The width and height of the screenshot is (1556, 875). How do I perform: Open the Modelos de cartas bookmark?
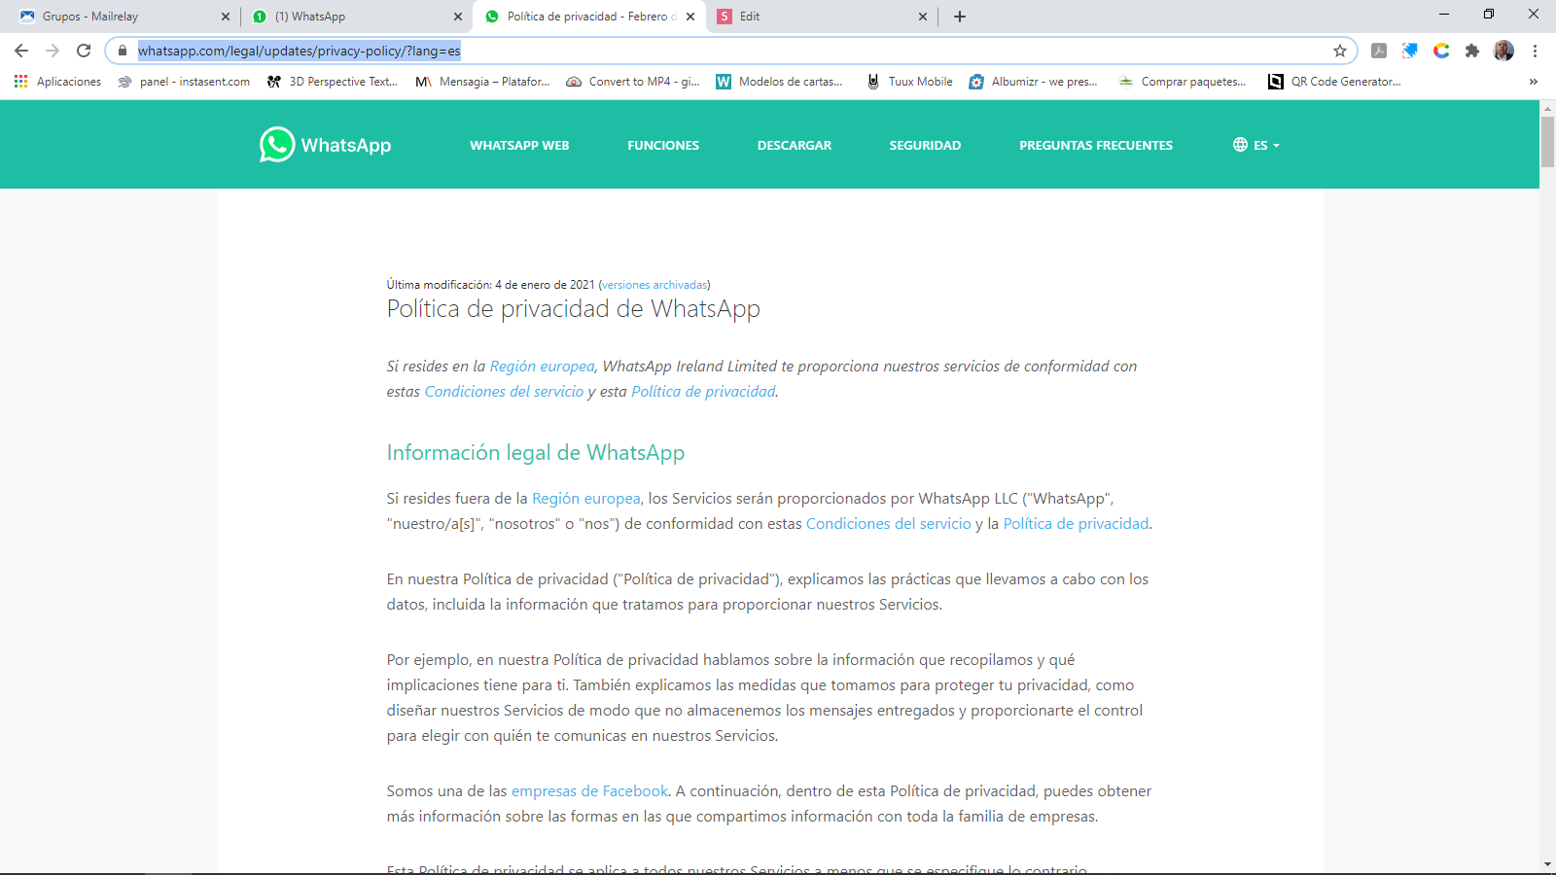pyautogui.click(x=780, y=82)
